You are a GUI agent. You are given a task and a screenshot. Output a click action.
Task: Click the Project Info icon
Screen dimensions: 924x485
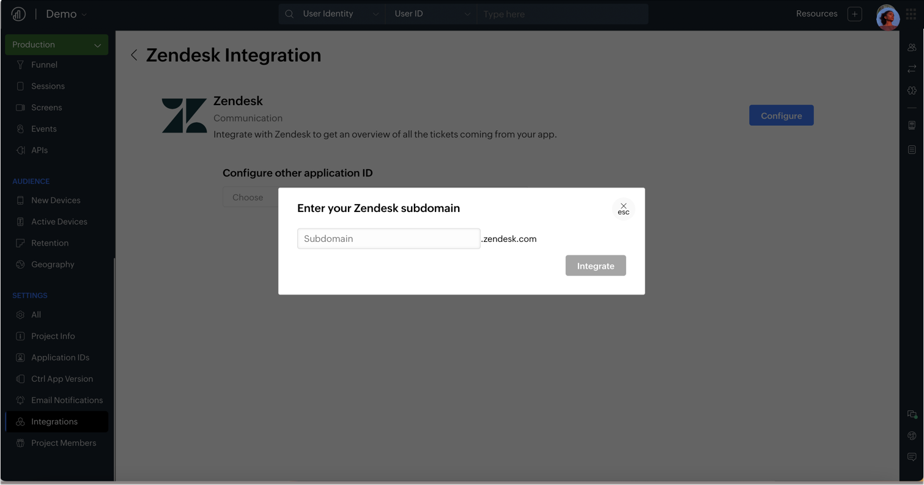20,336
